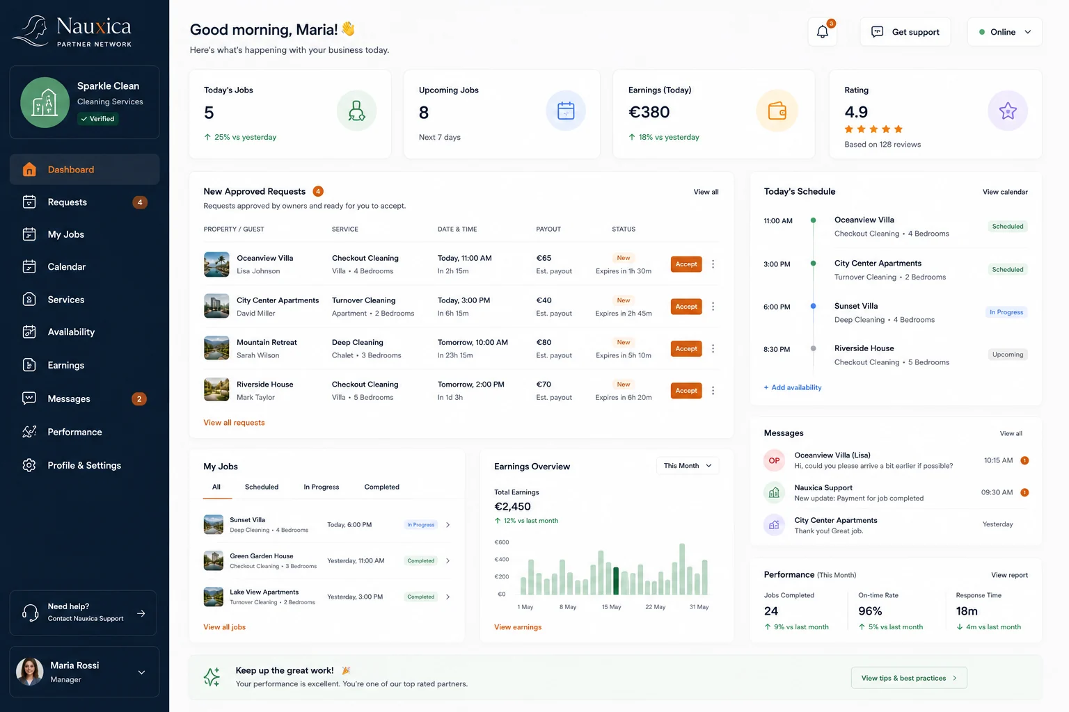
Task: Click View all in Messages panel
Action: tap(1011, 433)
